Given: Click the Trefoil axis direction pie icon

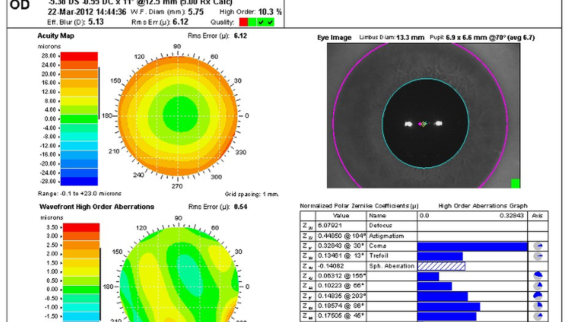Looking at the screenshot, I should point(538,256).
